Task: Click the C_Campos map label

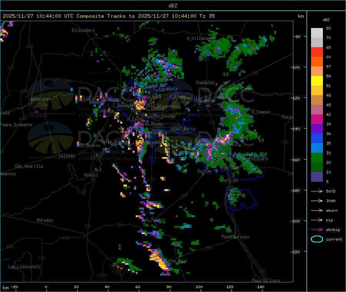Action: click(261, 112)
